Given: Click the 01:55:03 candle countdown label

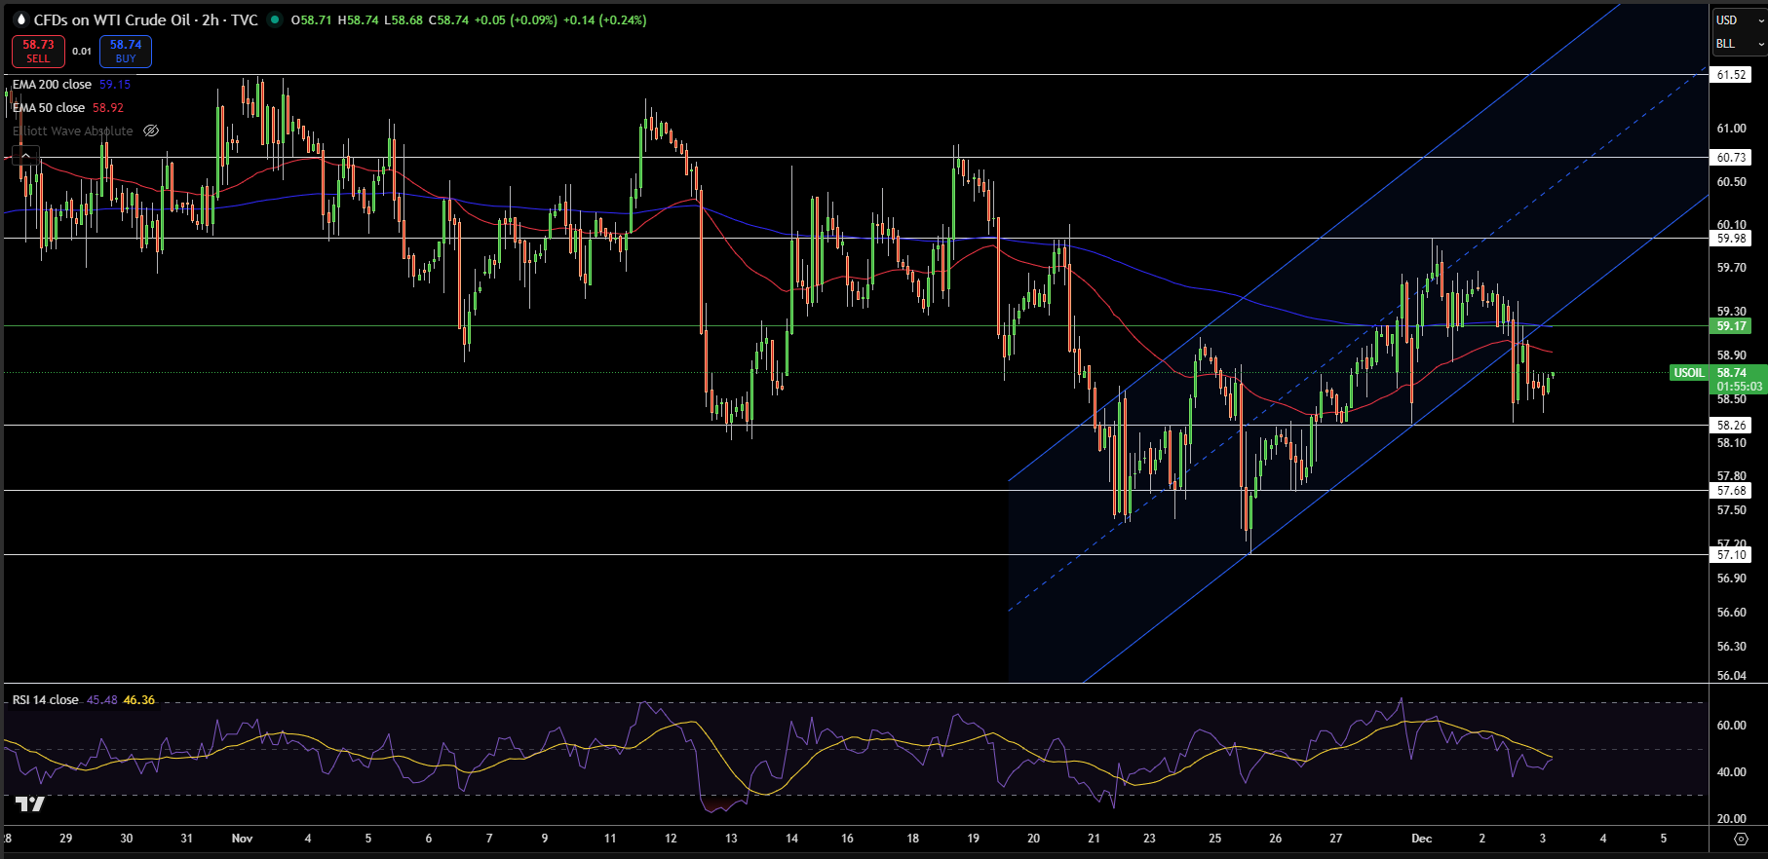Looking at the screenshot, I should [1739, 387].
